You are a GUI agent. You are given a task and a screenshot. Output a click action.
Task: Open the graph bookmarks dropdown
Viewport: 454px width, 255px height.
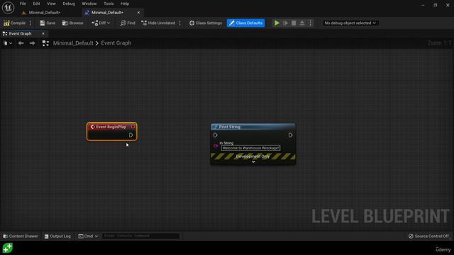[x=8, y=43]
